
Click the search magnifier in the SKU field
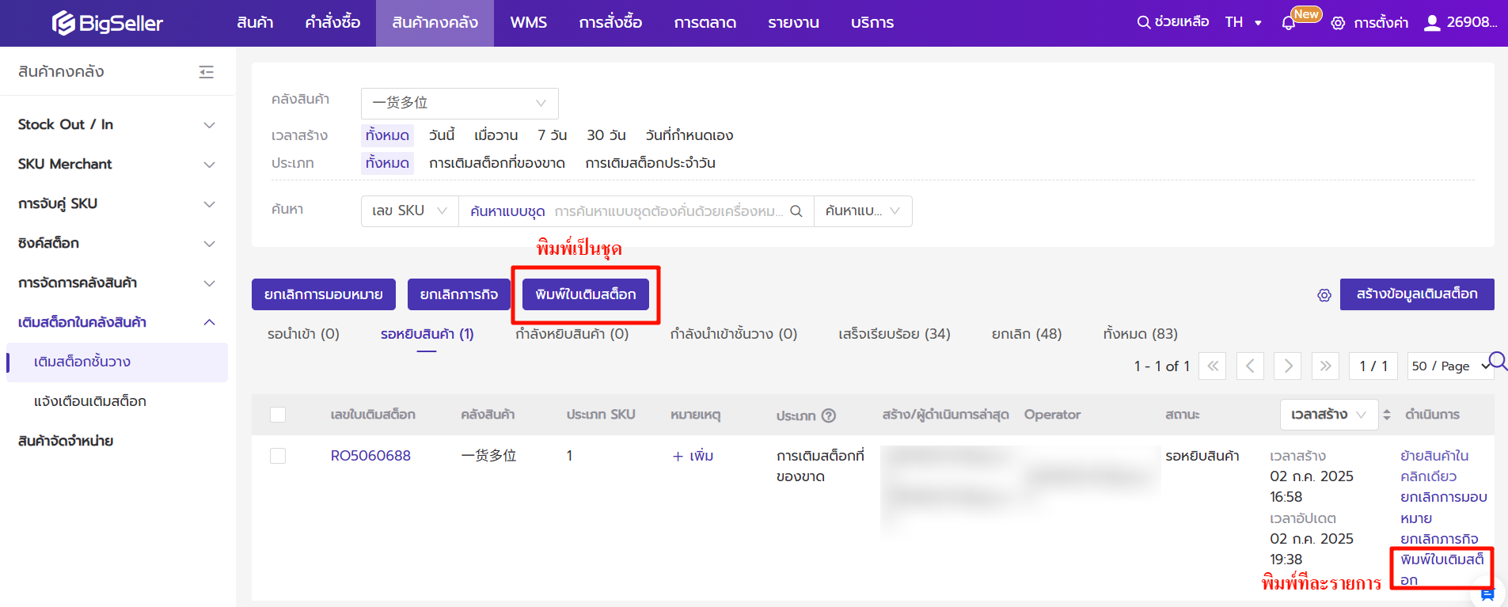[x=796, y=211]
